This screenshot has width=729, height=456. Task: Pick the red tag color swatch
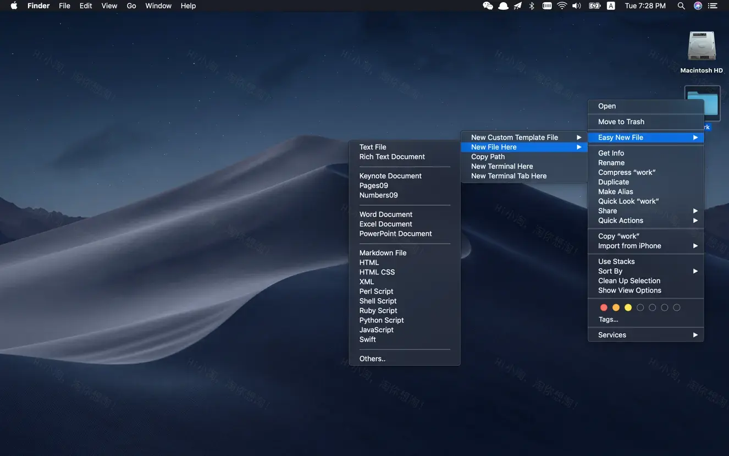coord(604,307)
